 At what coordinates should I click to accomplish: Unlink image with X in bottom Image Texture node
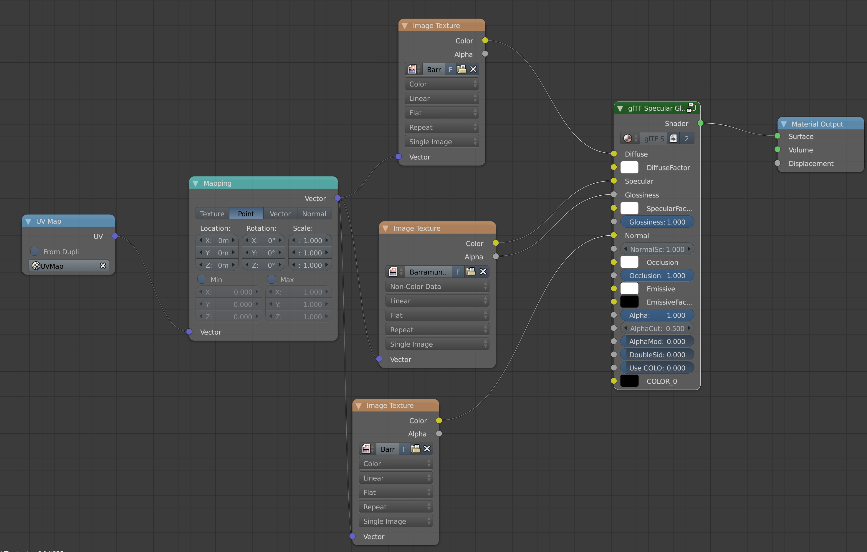coord(427,449)
